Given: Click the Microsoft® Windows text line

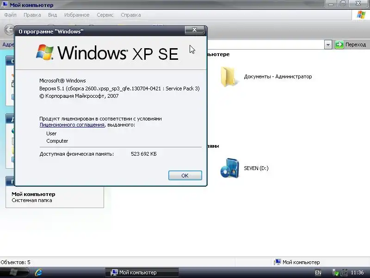Looking at the screenshot, I should [62, 81].
